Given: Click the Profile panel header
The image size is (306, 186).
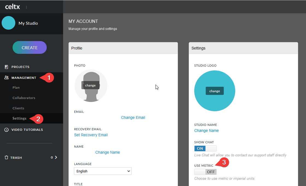Looking at the screenshot, I should point(123,48).
